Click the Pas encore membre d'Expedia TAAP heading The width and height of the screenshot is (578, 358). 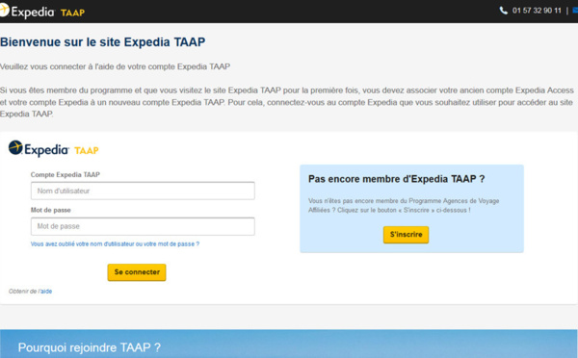tap(396, 179)
